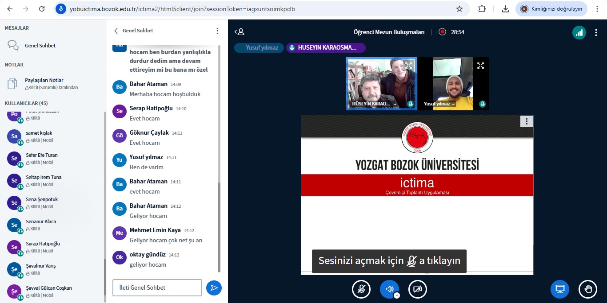
Task: Click message 'Ben de varim'
Action: pyautogui.click(x=147, y=167)
